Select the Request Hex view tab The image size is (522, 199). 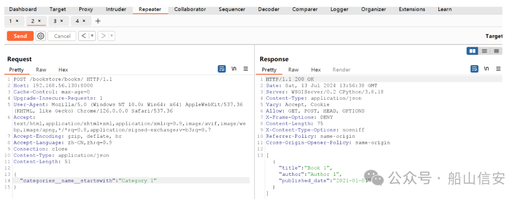(x=63, y=70)
